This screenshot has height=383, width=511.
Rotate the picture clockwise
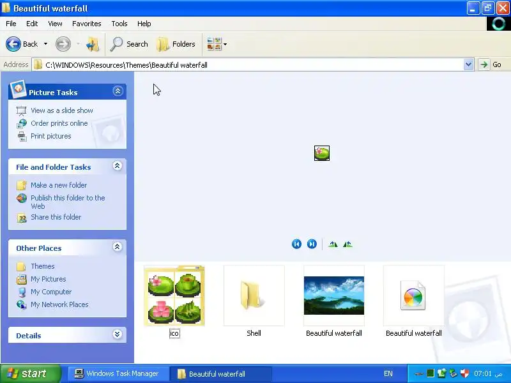coord(333,244)
